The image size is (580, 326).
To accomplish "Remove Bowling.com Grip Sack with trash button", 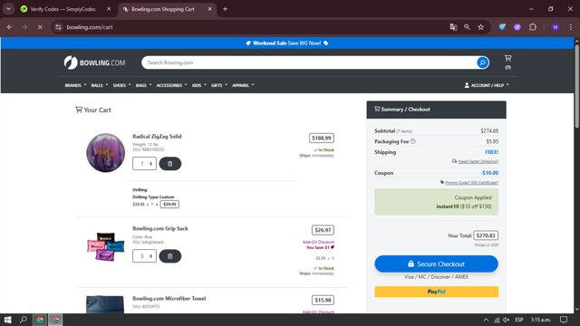I will (x=170, y=256).
